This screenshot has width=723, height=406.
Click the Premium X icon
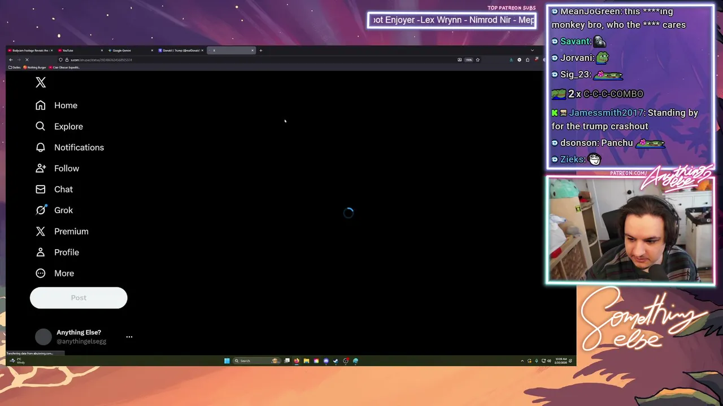(x=41, y=231)
